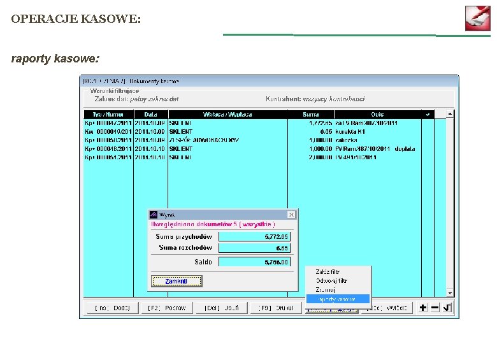
Task: Click checkmark column header
Action: 428,115
